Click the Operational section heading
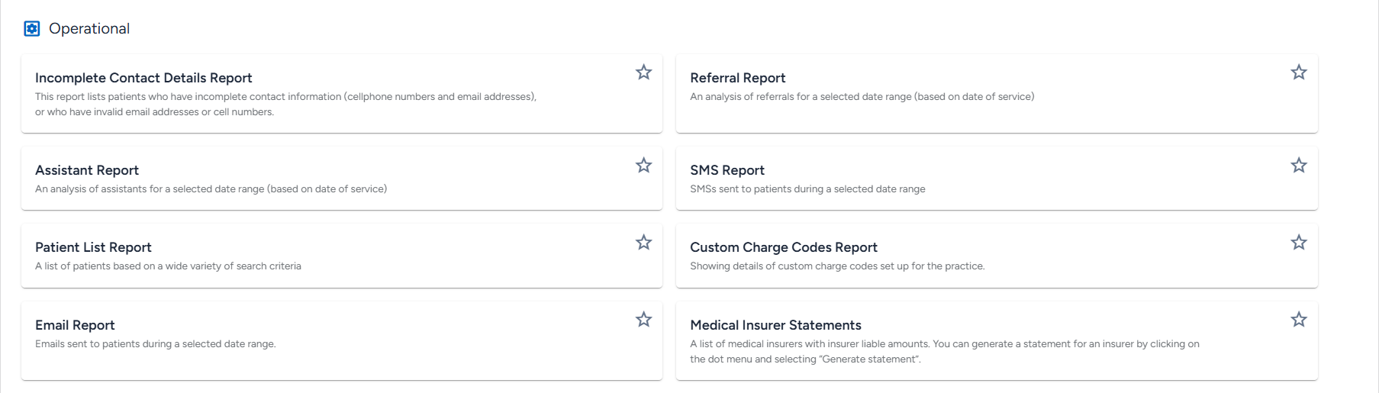The image size is (1379, 393). (x=89, y=29)
